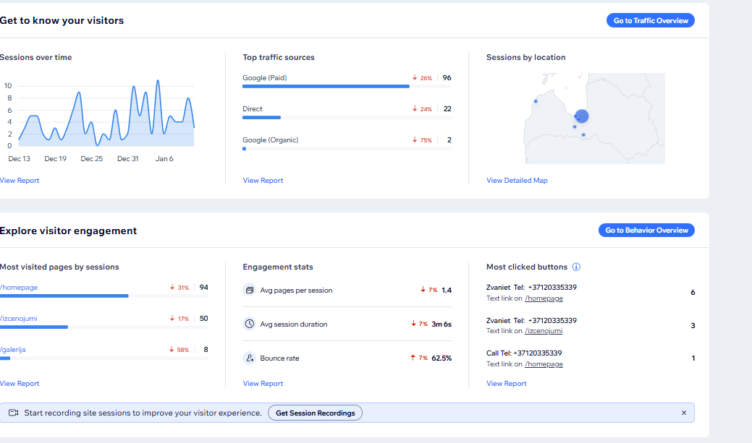Click the largest bubble on the sessions map
752x443 pixels.
point(581,116)
